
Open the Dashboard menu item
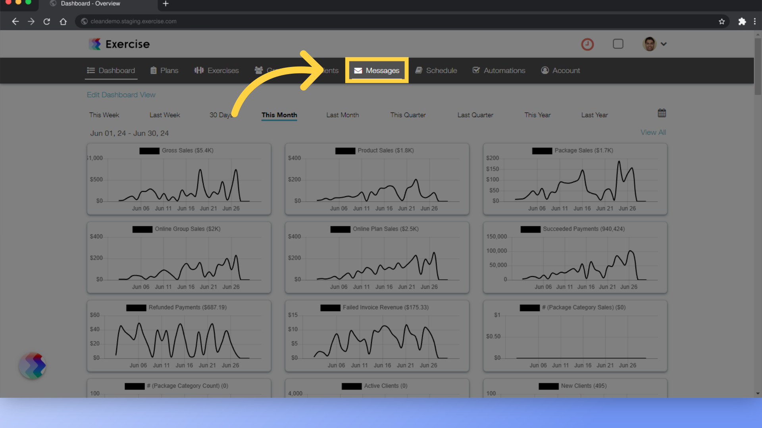tap(111, 71)
